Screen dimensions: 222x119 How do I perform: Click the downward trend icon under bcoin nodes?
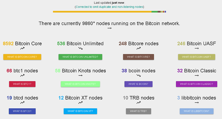[x=138, y=76]
